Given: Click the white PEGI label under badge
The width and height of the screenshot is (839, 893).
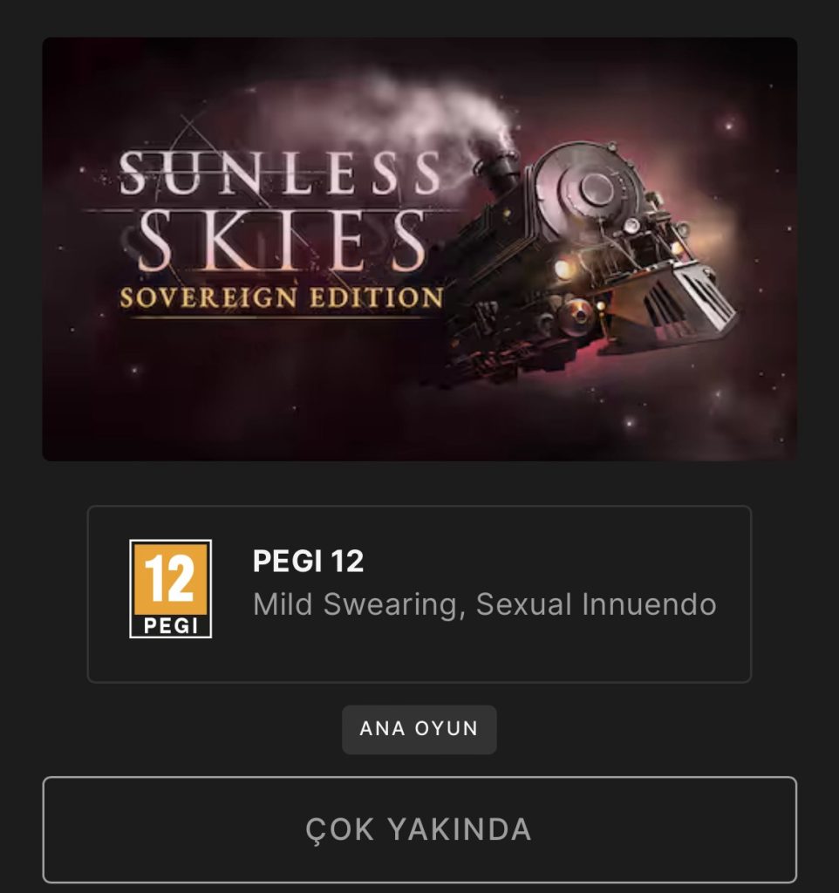Looking at the screenshot, I should coord(170,625).
